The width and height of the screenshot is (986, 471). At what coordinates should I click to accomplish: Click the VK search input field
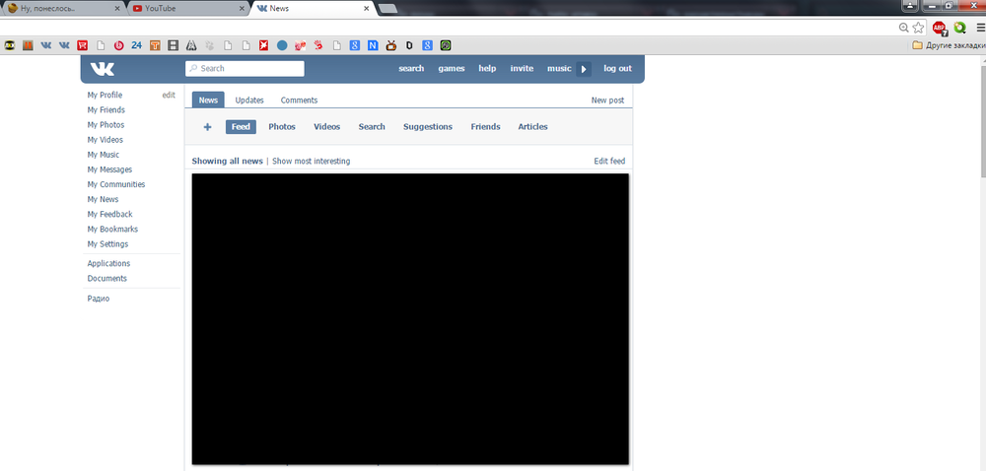tap(245, 69)
